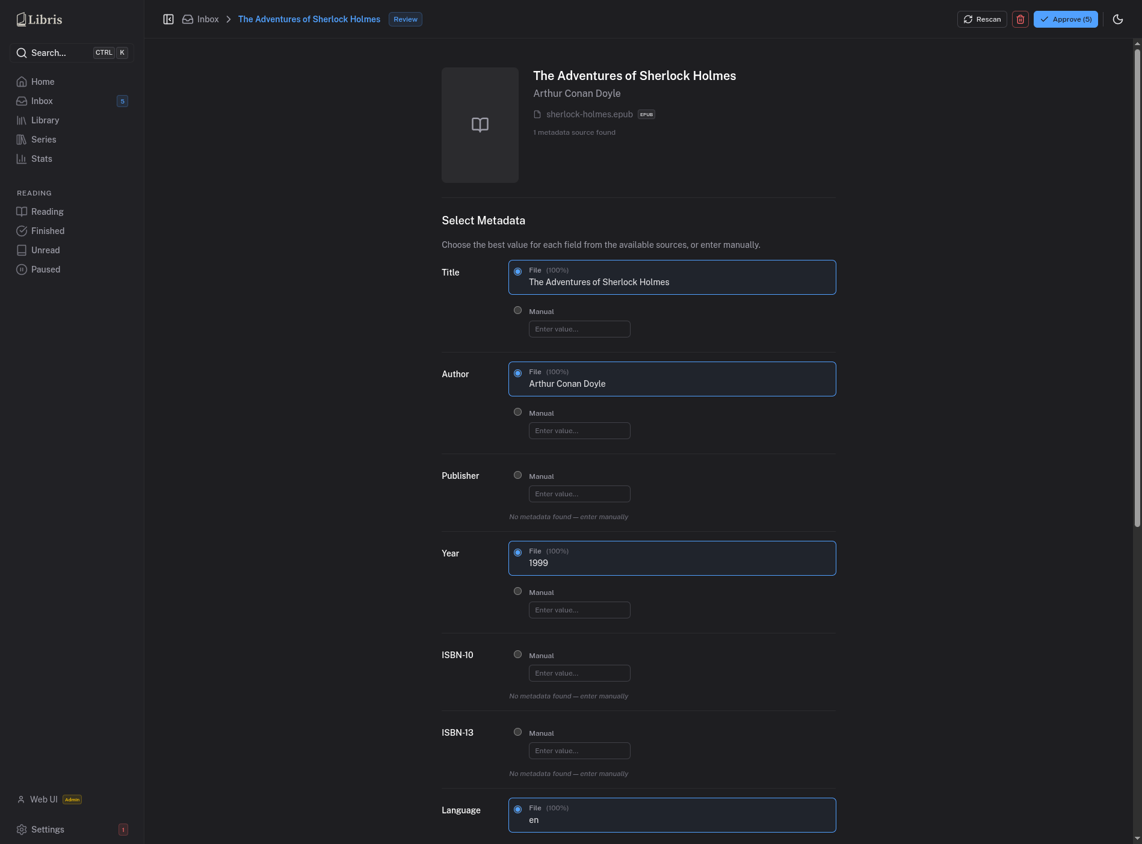Click the file icon beside sherlock-holmes.epub

click(537, 114)
